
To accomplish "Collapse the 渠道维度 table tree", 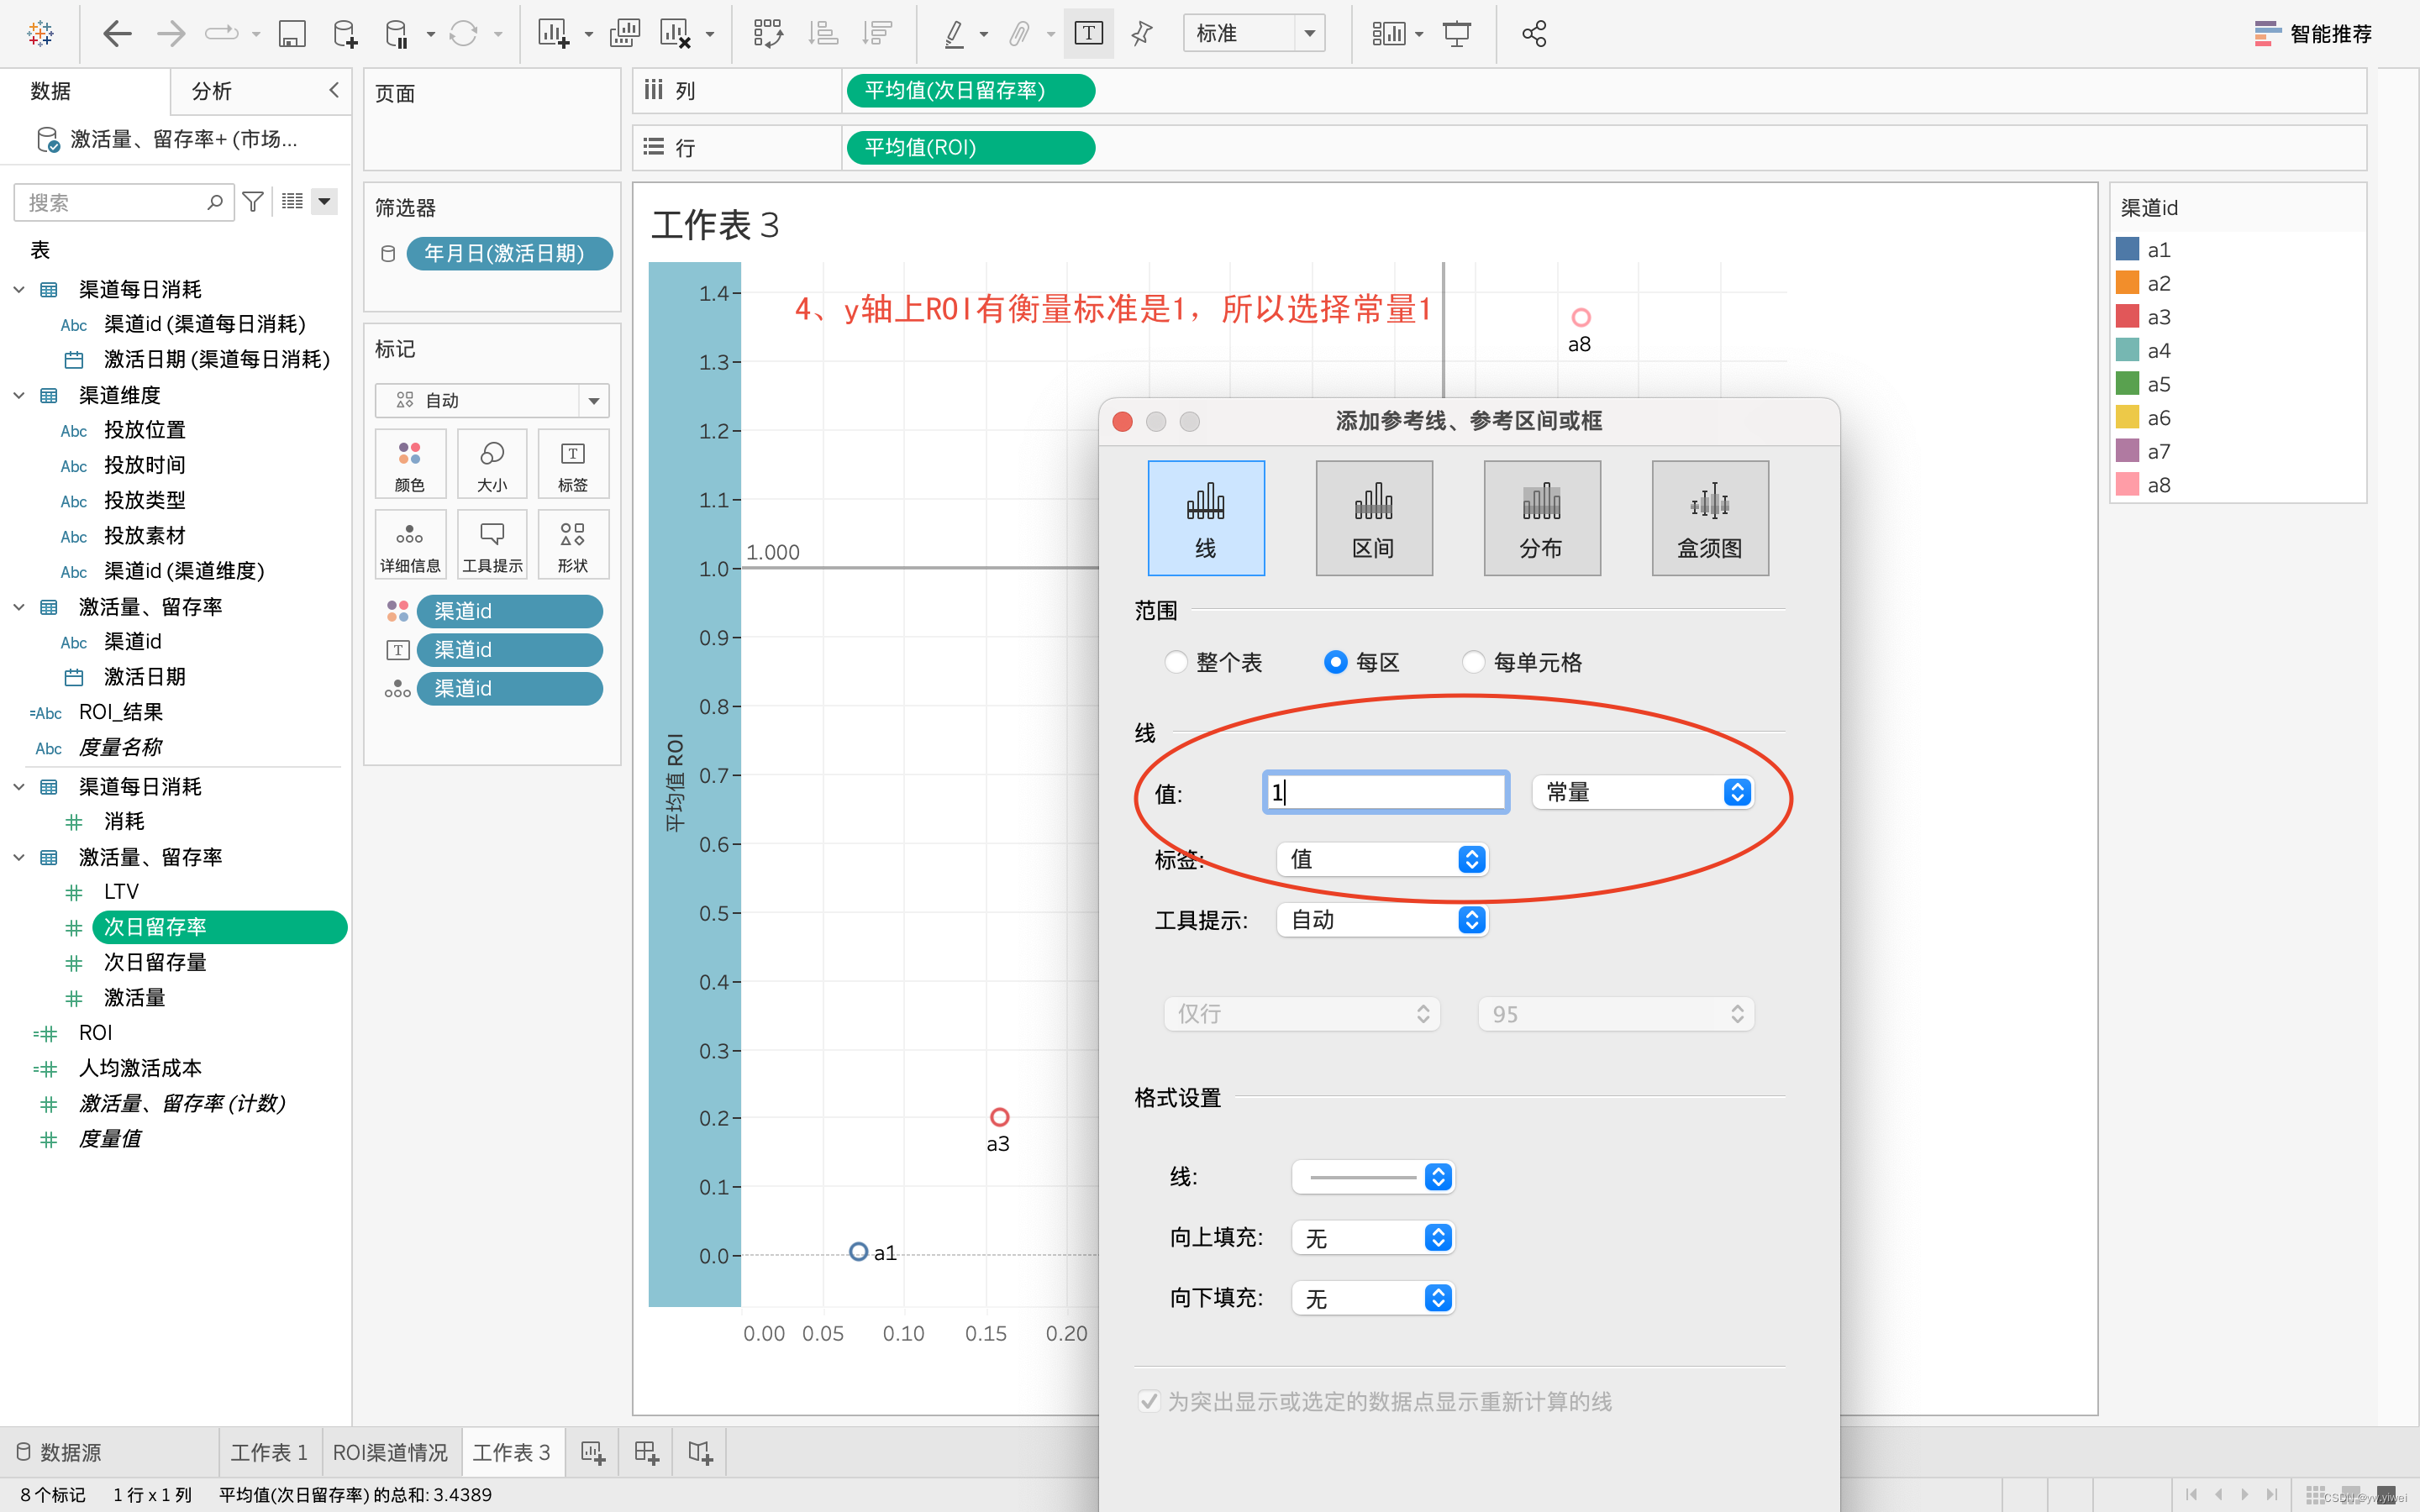I will 19,395.
